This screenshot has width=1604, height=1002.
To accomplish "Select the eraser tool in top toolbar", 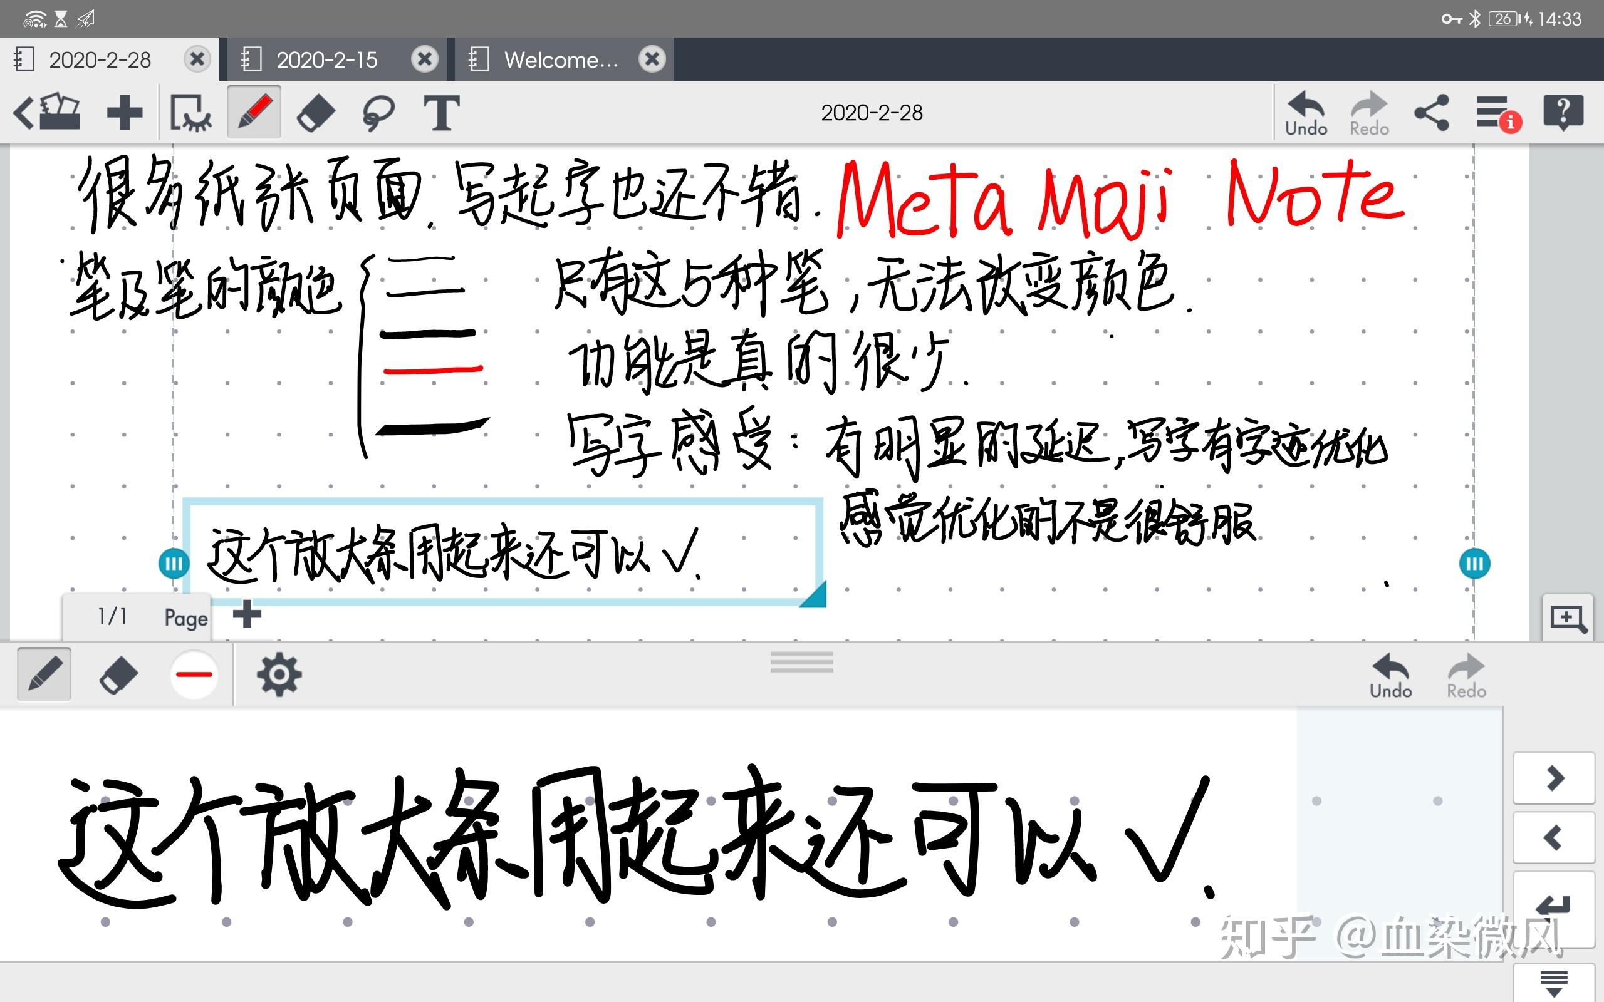I will pyautogui.click(x=316, y=113).
